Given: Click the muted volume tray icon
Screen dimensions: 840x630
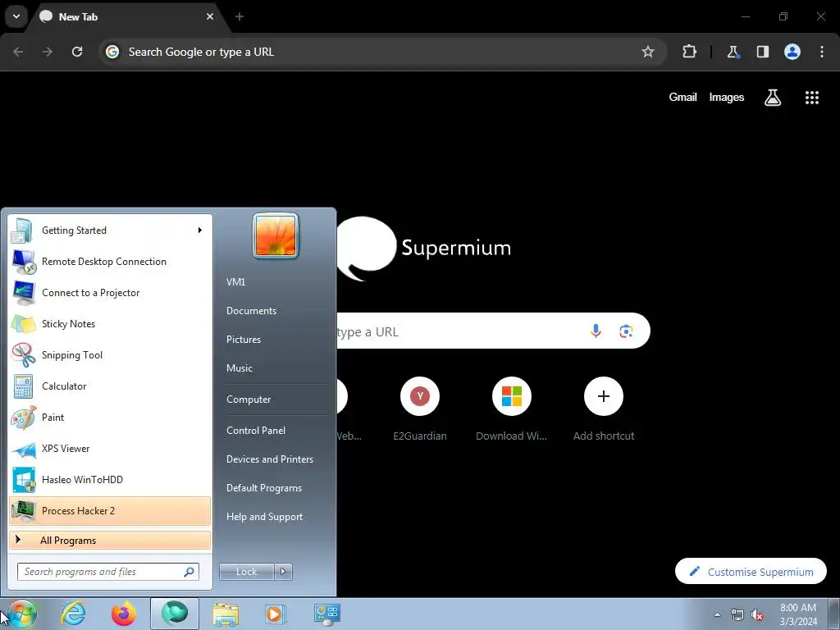Looking at the screenshot, I should pyautogui.click(x=757, y=614).
